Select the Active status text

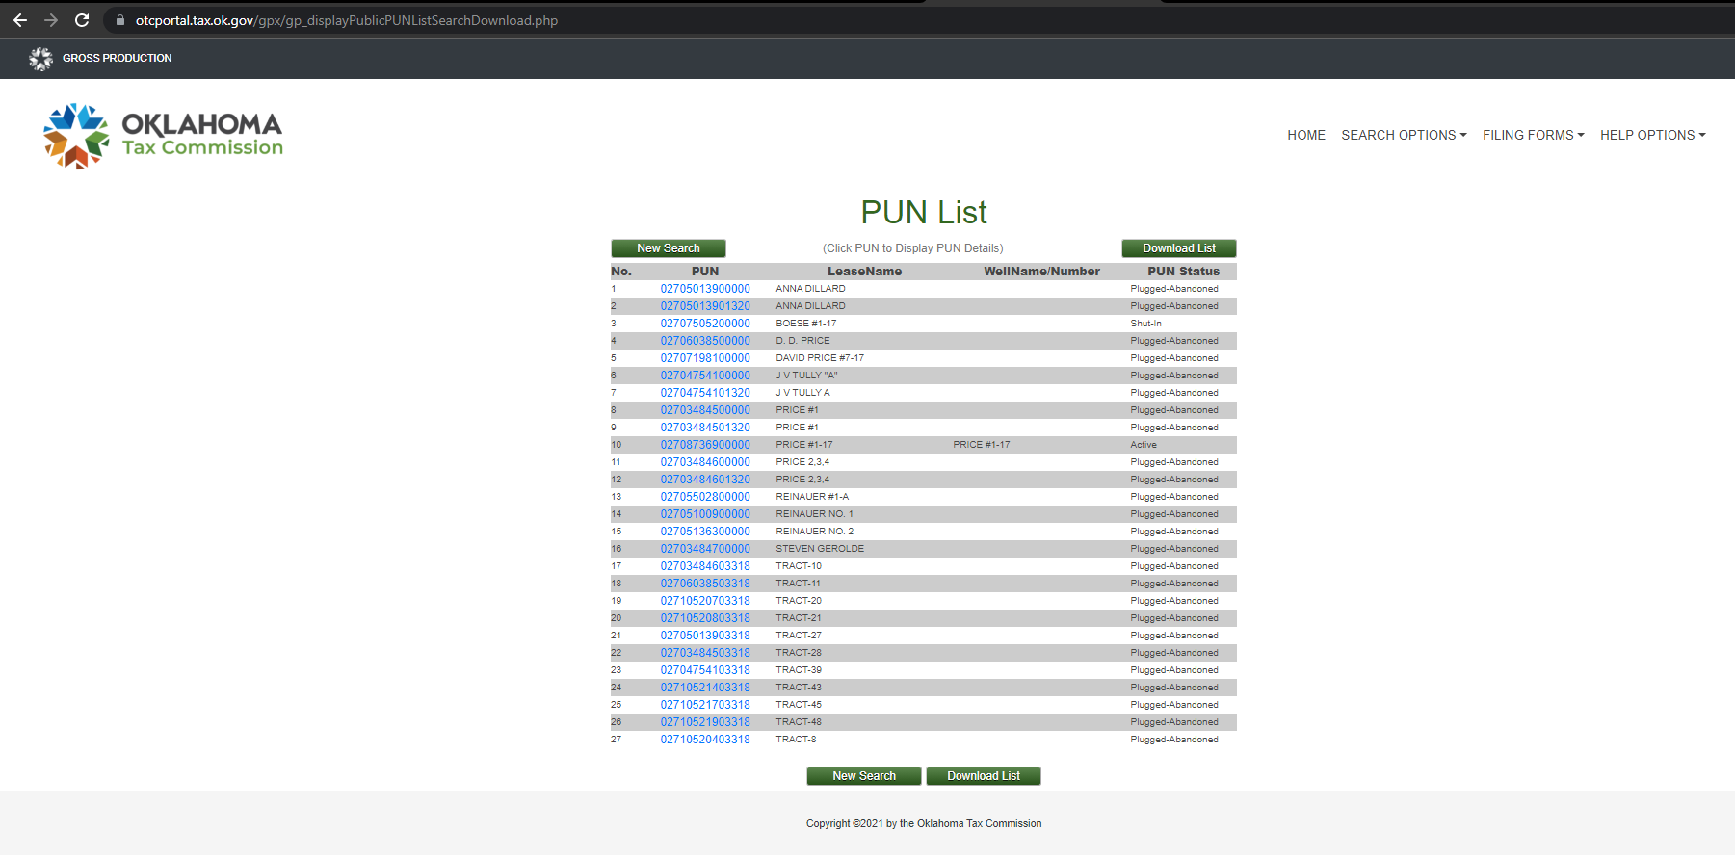(x=1144, y=445)
